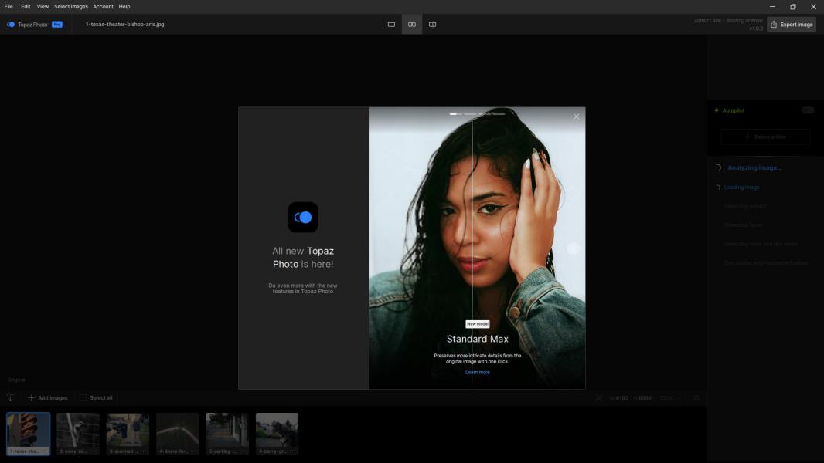Screen dimensions: 824x463
Task: Open the Select images menu
Action: [x=70, y=6]
